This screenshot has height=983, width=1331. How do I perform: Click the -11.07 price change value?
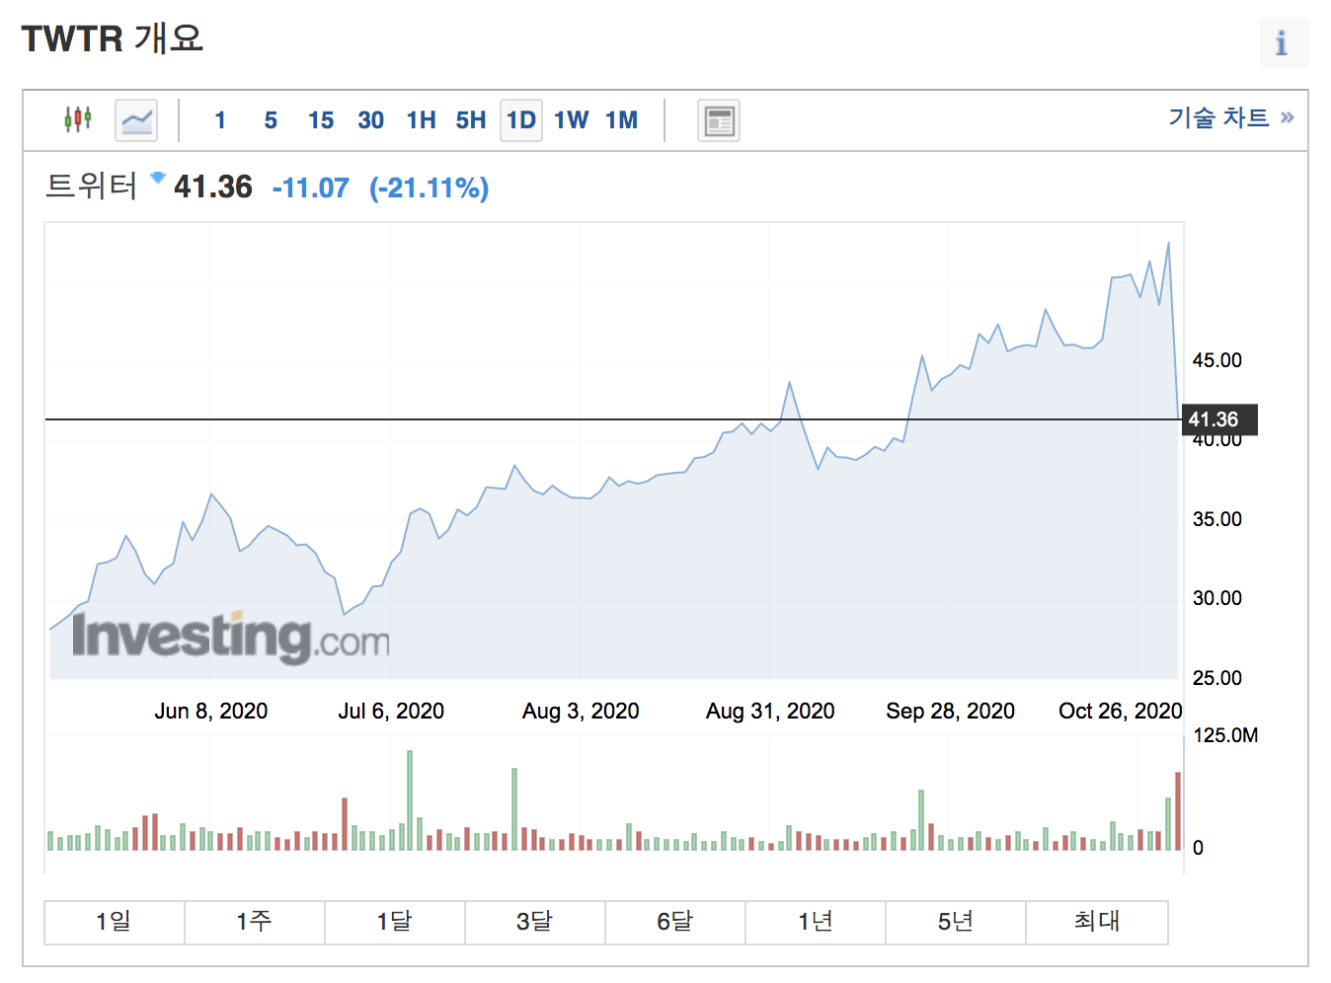(310, 188)
